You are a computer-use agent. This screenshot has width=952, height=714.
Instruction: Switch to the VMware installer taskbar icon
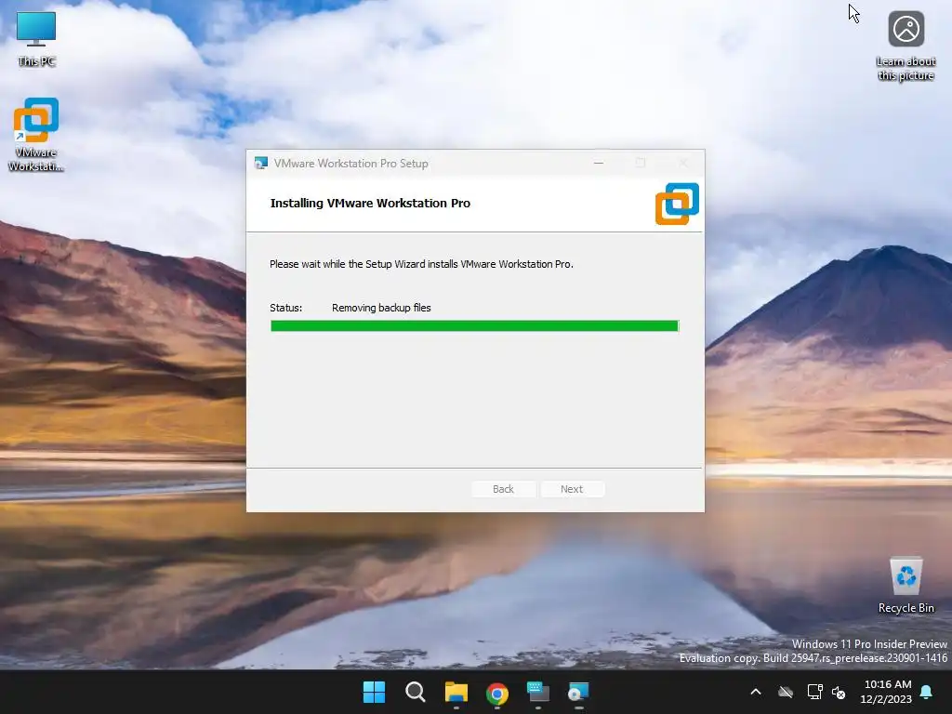(578, 692)
